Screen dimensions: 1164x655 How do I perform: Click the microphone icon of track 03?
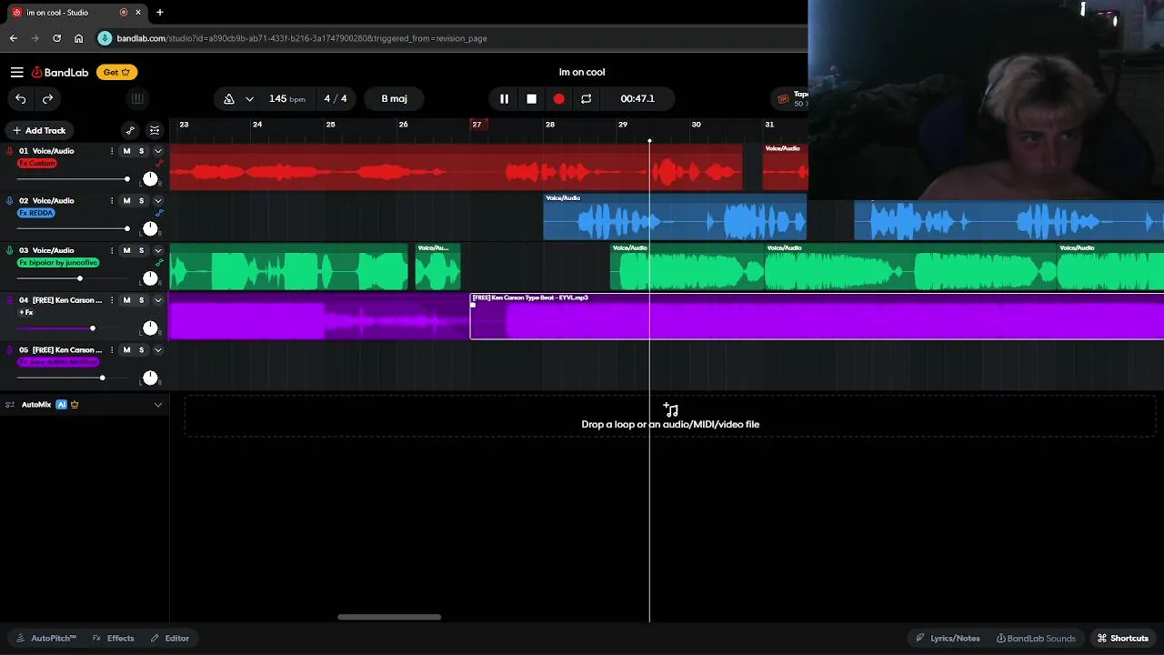(10, 250)
